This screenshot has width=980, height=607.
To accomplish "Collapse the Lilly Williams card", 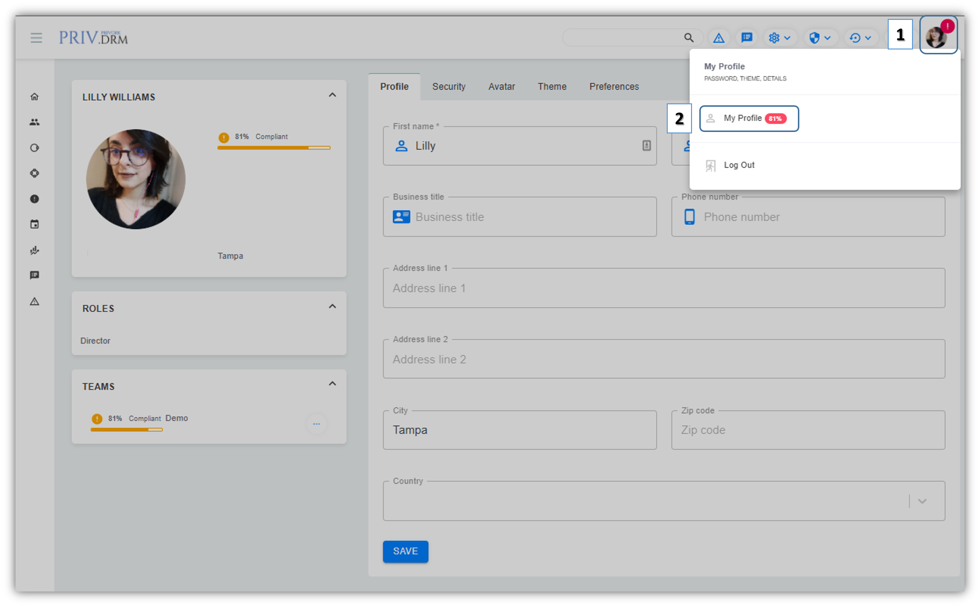I will [332, 95].
